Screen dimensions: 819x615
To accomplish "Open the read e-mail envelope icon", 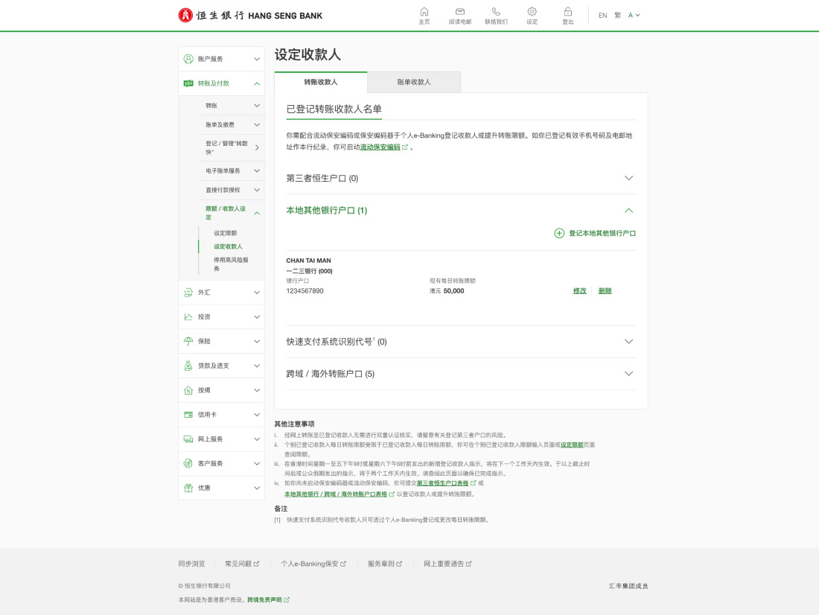I will coord(460,13).
